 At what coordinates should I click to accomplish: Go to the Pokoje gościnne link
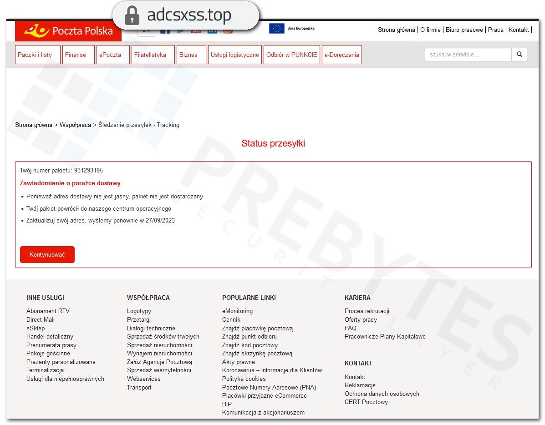[x=48, y=354]
